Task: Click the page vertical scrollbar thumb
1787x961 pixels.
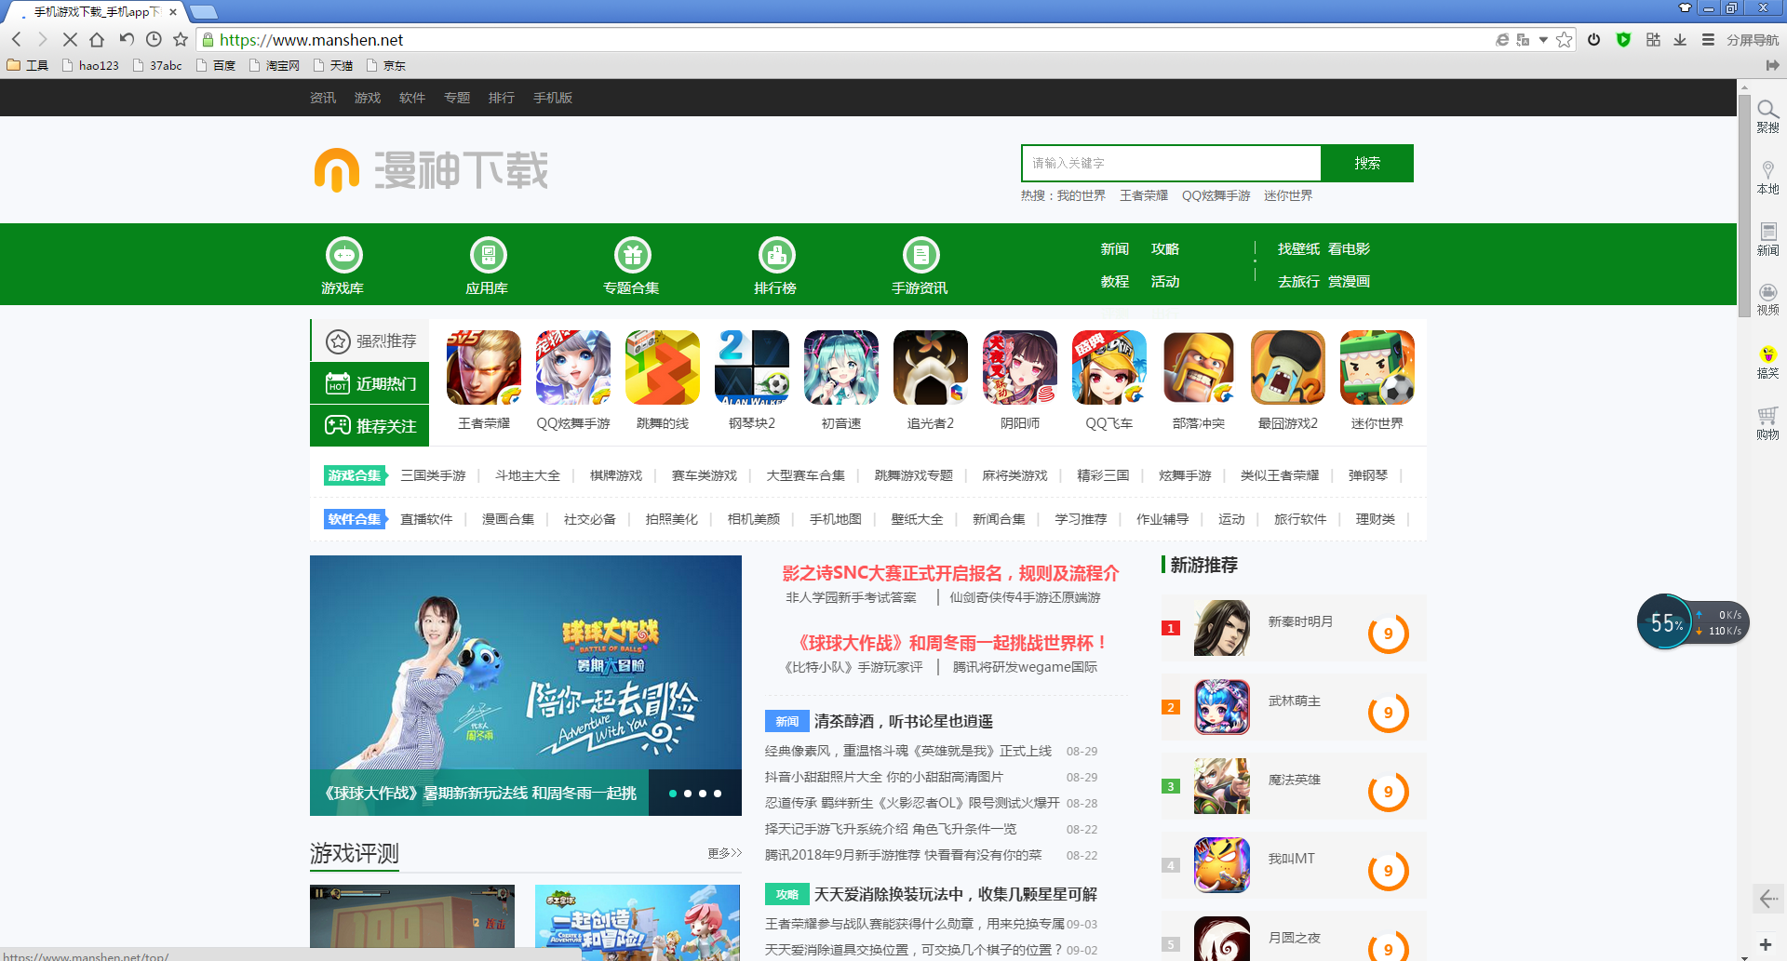Action: [x=1744, y=205]
